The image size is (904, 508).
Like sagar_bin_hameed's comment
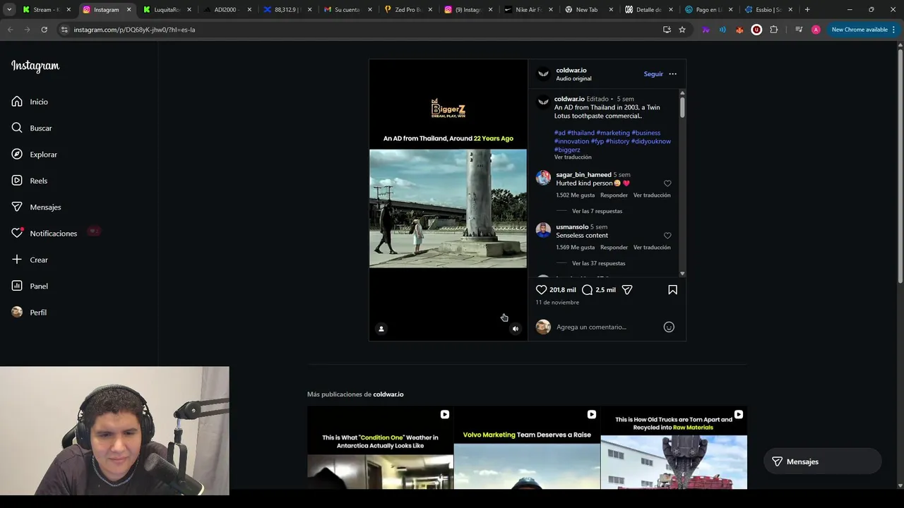pyautogui.click(x=667, y=183)
